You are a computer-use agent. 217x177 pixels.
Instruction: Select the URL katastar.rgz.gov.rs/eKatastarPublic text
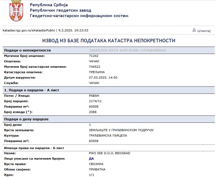(29, 30)
